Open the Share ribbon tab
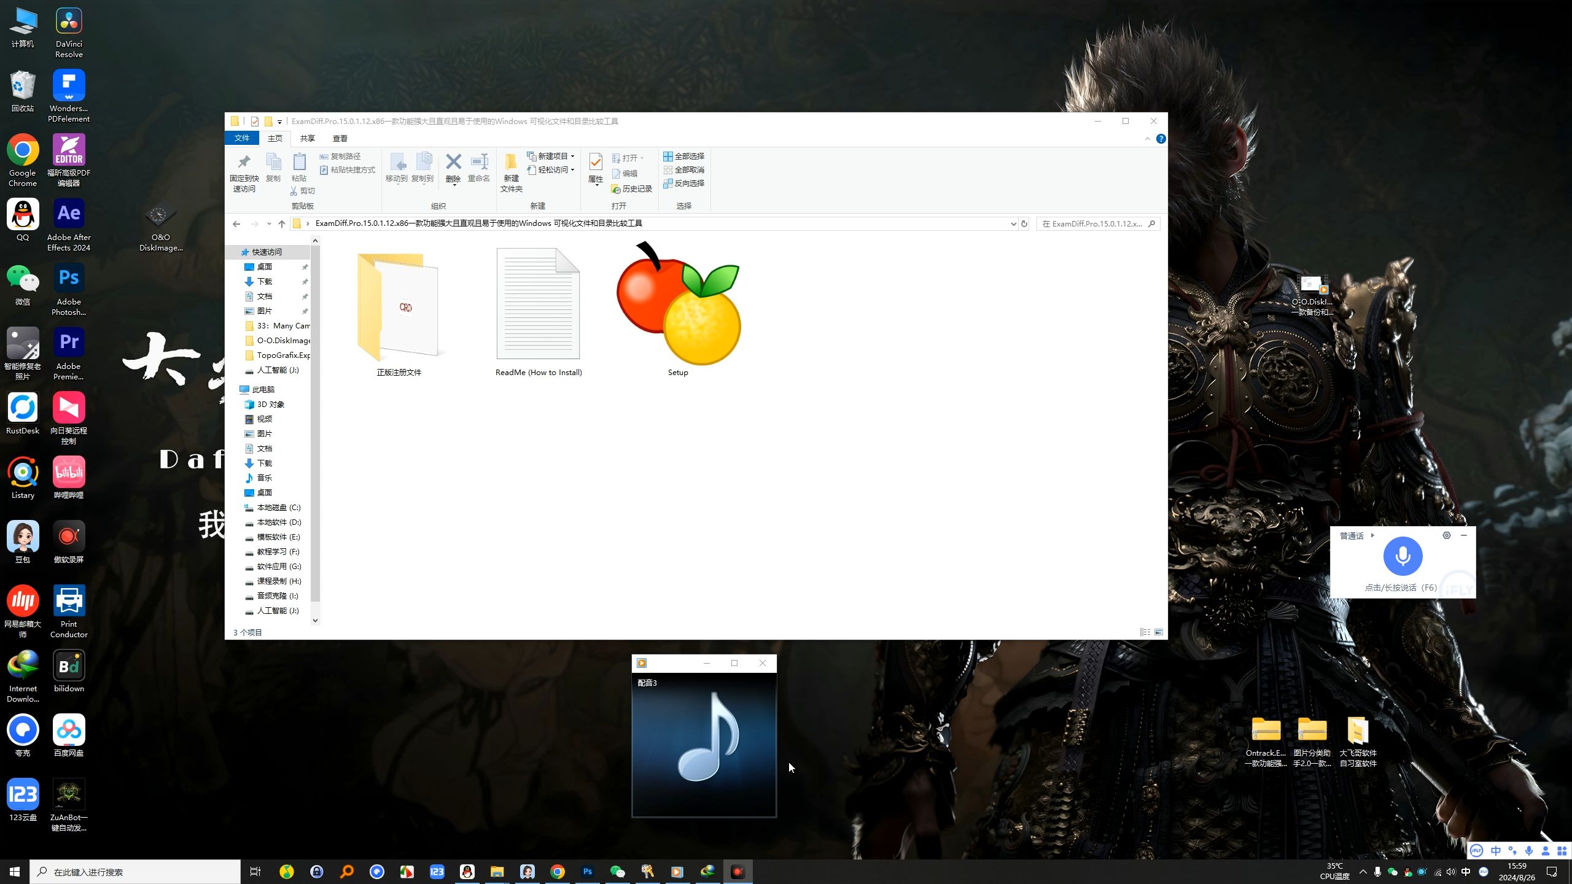 [307, 139]
